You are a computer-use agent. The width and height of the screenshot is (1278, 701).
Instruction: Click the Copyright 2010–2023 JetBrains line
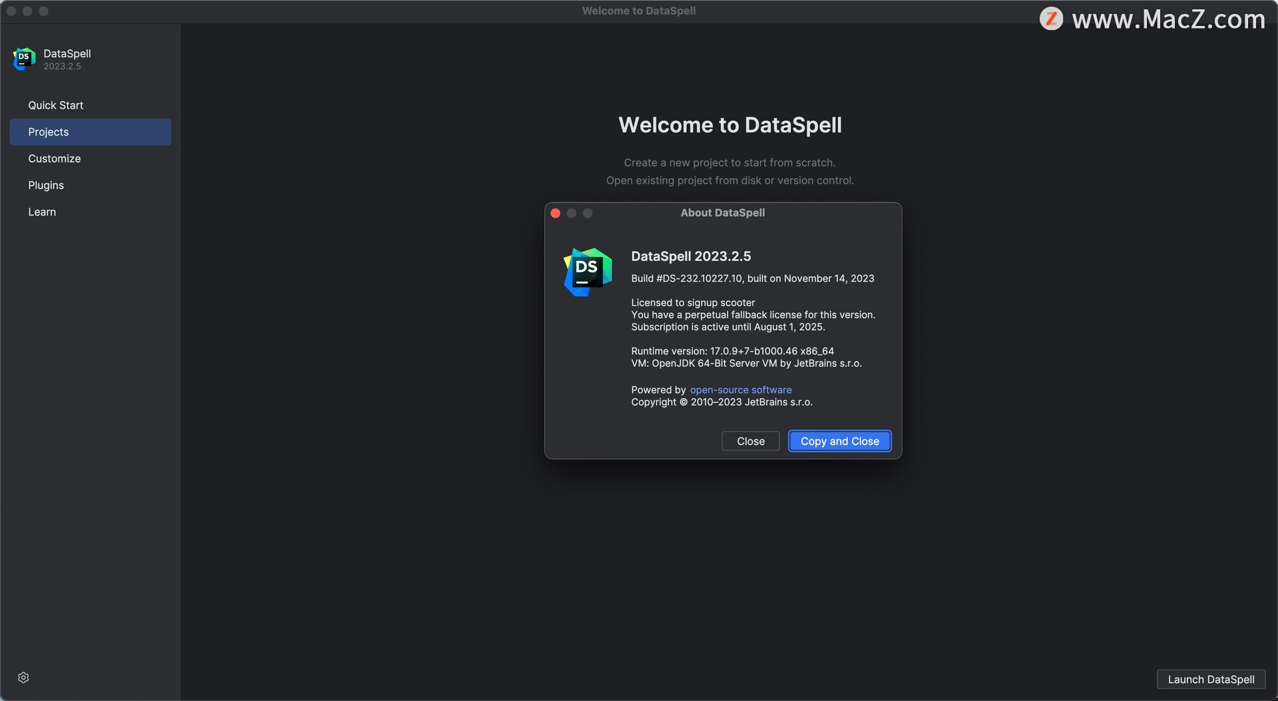[722, 402]
